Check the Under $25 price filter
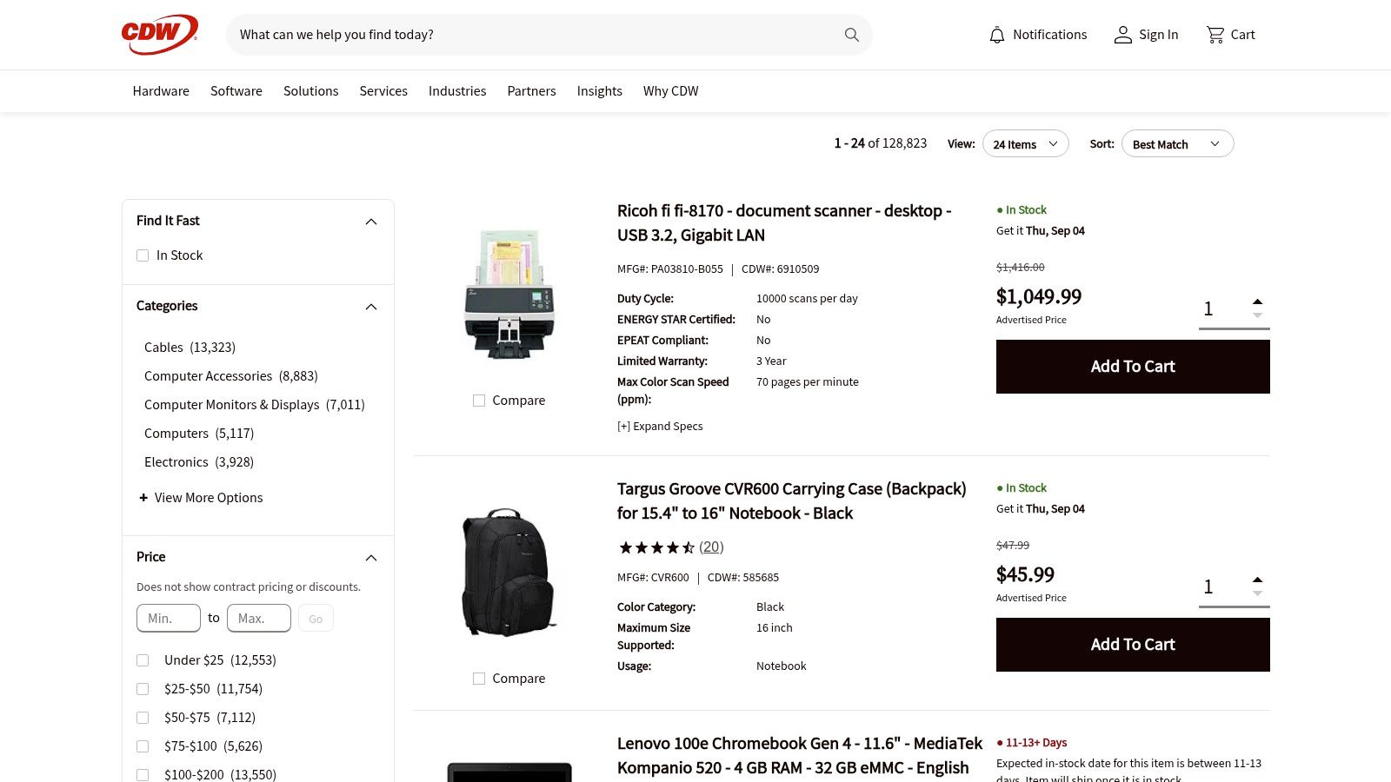Viewport: 1391px width, 782px height. (x=143, y=660)
